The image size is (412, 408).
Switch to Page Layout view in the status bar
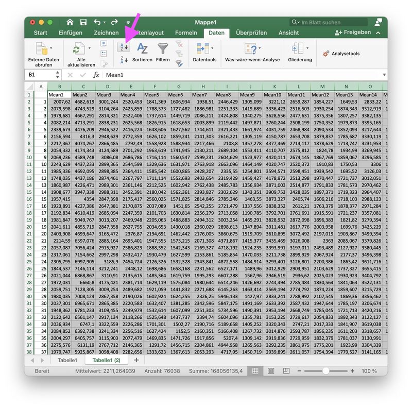pyautogui.click(x=271, y=371)
